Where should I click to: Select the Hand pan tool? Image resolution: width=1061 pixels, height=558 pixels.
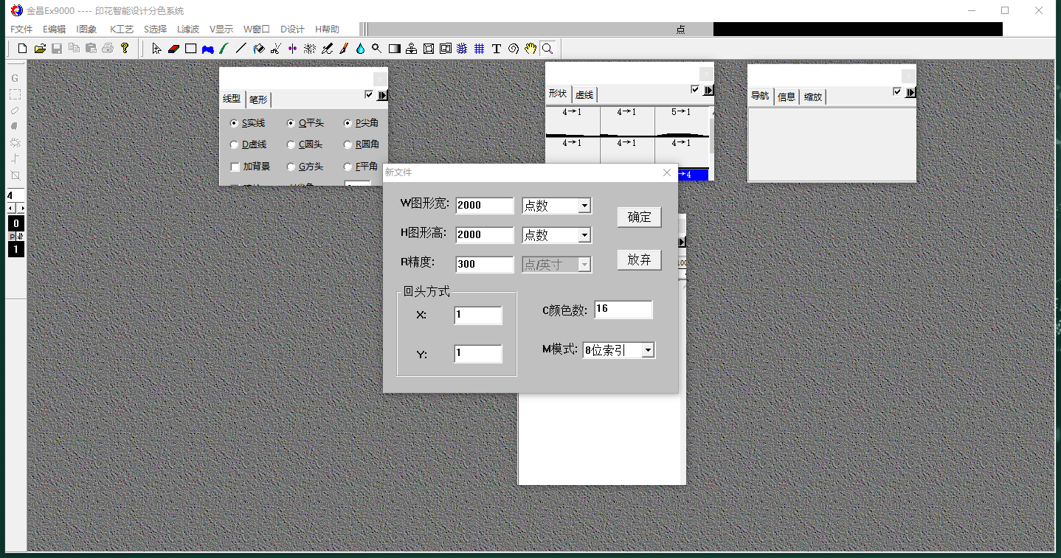tap(530, 49)
